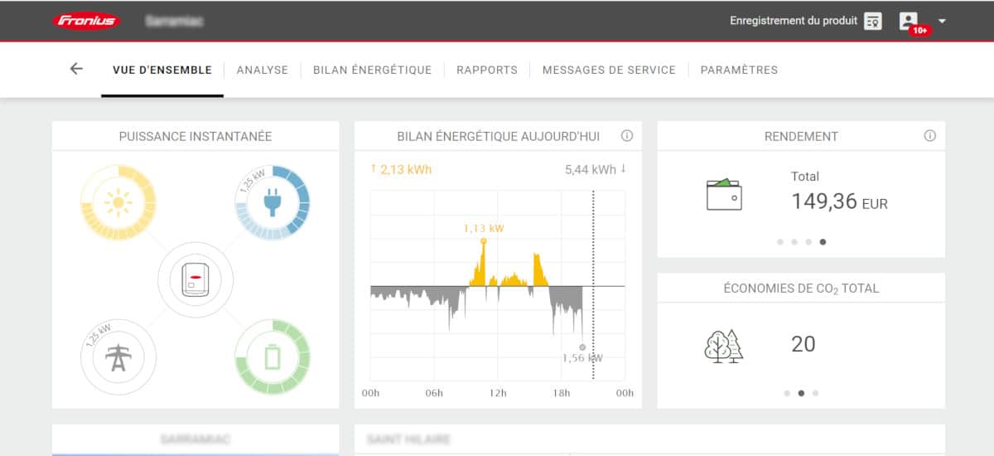Open user profile with 10+ notifications

[909, 21]
